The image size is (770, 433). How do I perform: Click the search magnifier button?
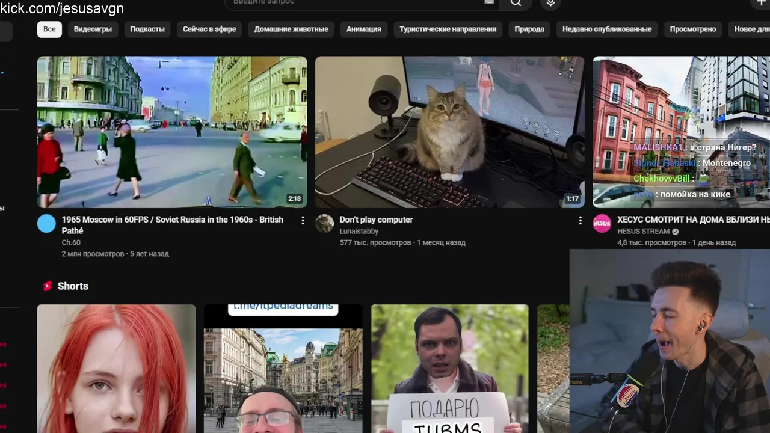[516, 3]
